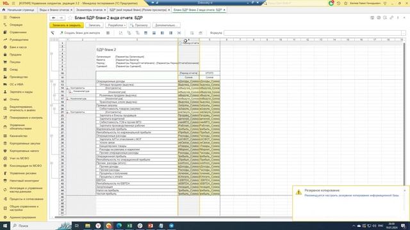The height and width of the screenshot is (230, 410).
Task: Go back with the left arrow
Action: coord(54,18)
